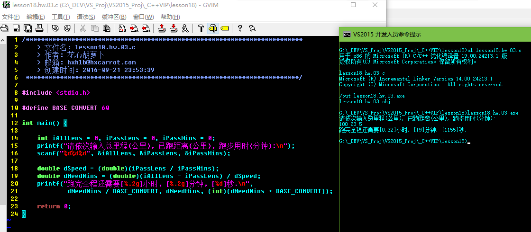Screen dimensions: 531x232
Task: Click the Save Session toolbar icon
Action: 174,28
